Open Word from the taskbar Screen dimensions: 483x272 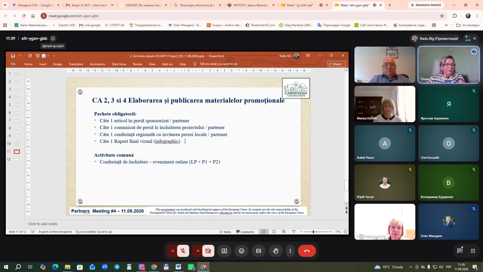tap(179, 267)
